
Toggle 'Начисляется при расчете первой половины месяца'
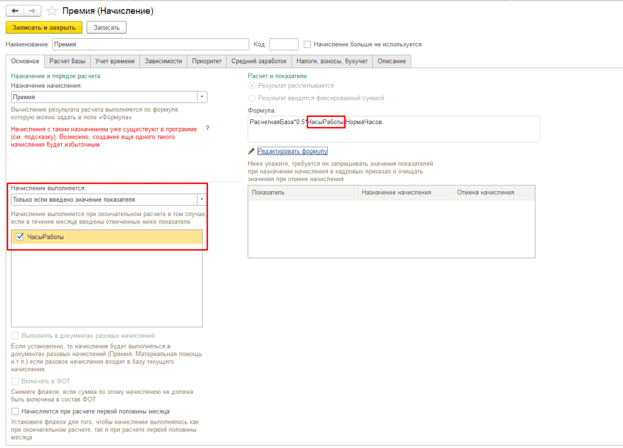(15, 411)
